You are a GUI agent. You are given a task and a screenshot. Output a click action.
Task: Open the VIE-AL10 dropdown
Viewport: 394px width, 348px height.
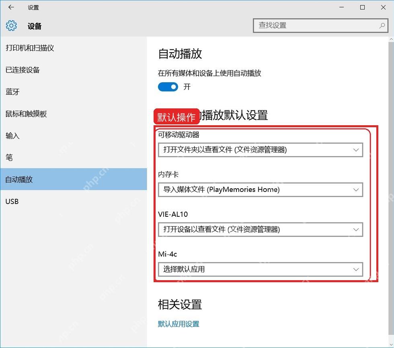261,229
